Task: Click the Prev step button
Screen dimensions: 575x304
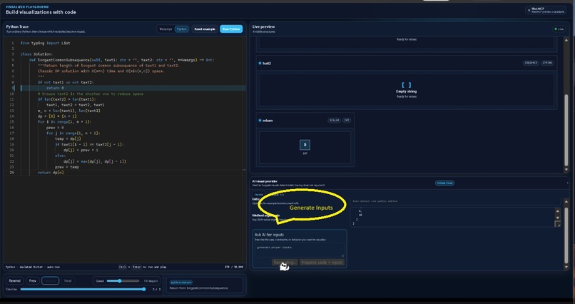Action: (33, 281)
